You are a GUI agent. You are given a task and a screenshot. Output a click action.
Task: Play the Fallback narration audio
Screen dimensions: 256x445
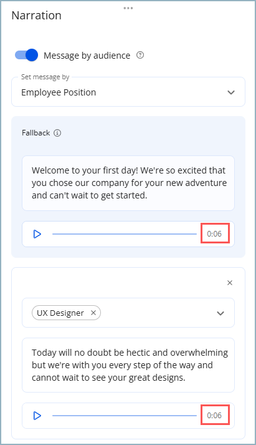point(37,234)
